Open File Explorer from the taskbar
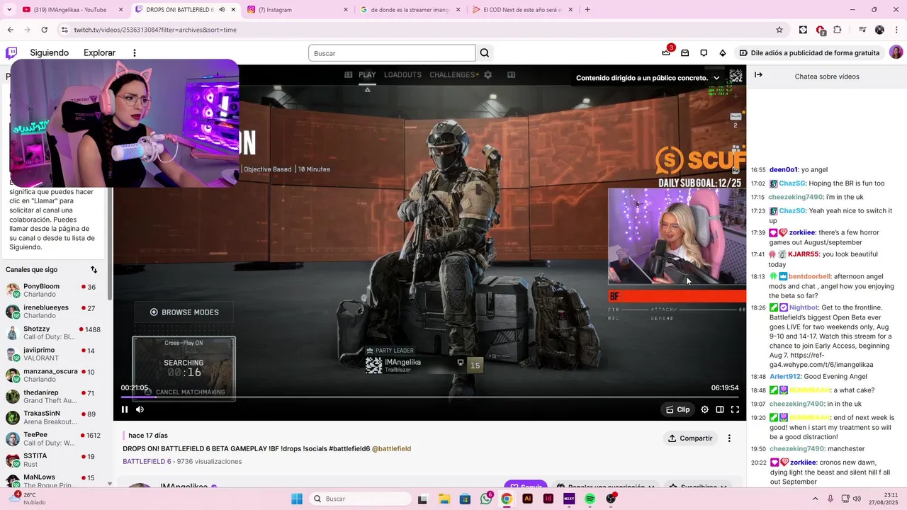Screen dimensions: 907x510 [444, 499]
